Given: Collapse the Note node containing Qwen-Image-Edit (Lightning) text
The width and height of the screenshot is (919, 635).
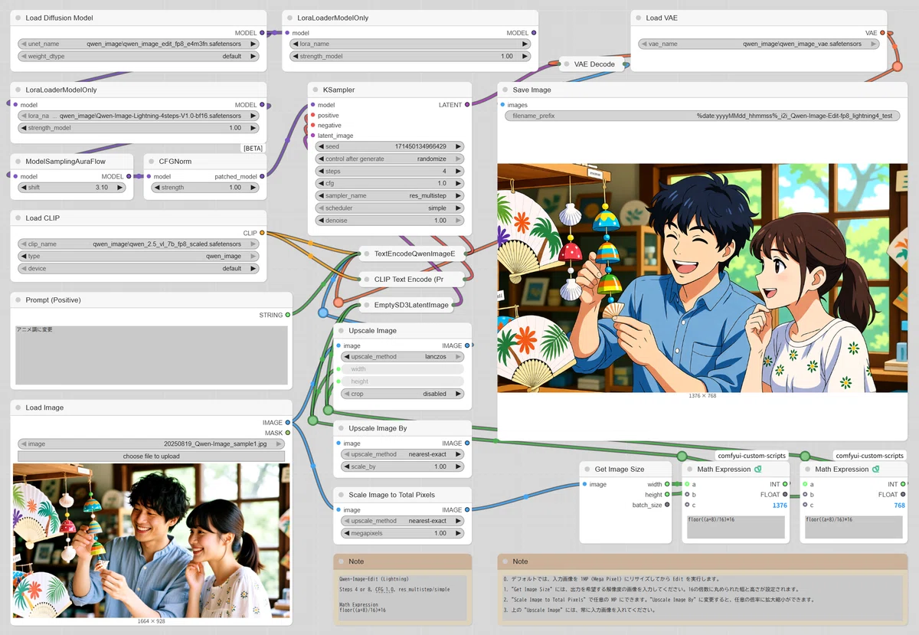Looking at the screenshot, I should (341, 561).
